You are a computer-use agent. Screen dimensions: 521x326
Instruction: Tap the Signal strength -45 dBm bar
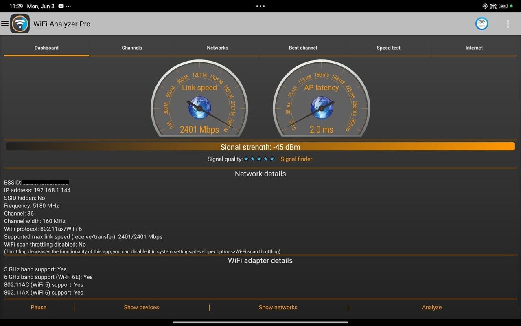[x=260, y=147]
